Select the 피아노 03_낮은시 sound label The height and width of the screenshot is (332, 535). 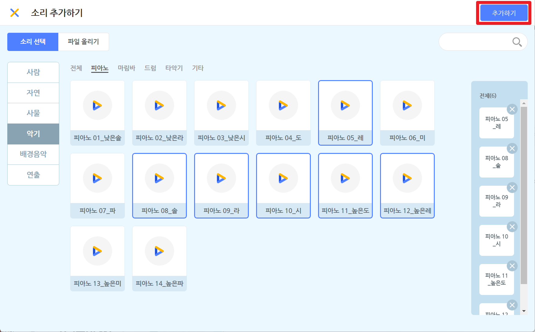(x=221, y=138)
